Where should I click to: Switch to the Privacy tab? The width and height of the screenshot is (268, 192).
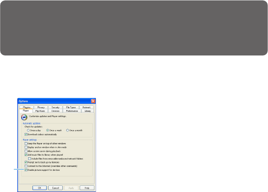[41, 107]
